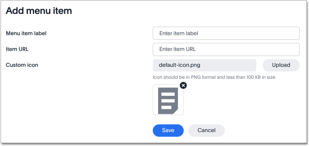This screenshot has height=146, width=309.
Task: Click the "Enter item label" placeholder text
Action: pos(179,34)
